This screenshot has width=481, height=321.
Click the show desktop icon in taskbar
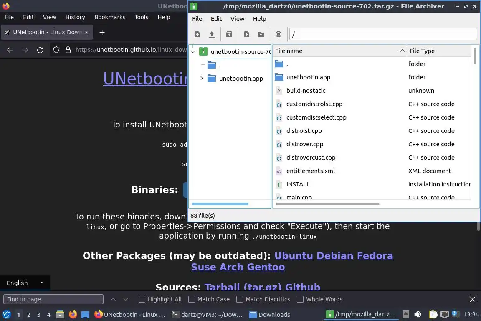point(85,315)
